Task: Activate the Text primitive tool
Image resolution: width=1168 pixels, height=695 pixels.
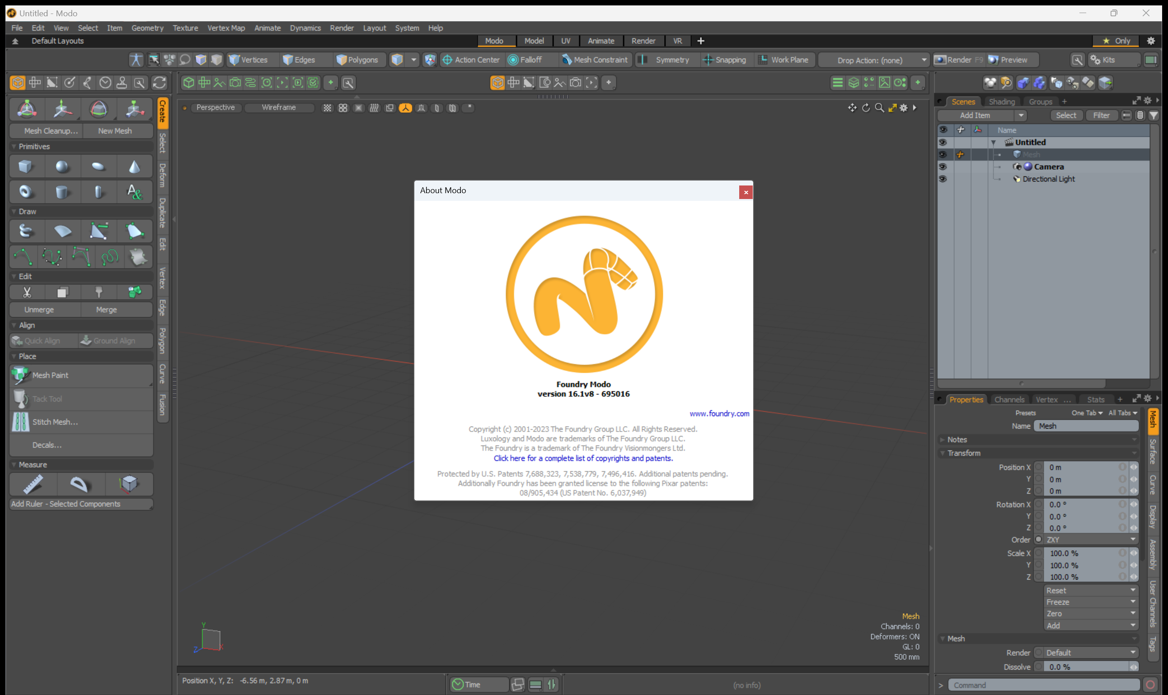Action: pos(135,191)
